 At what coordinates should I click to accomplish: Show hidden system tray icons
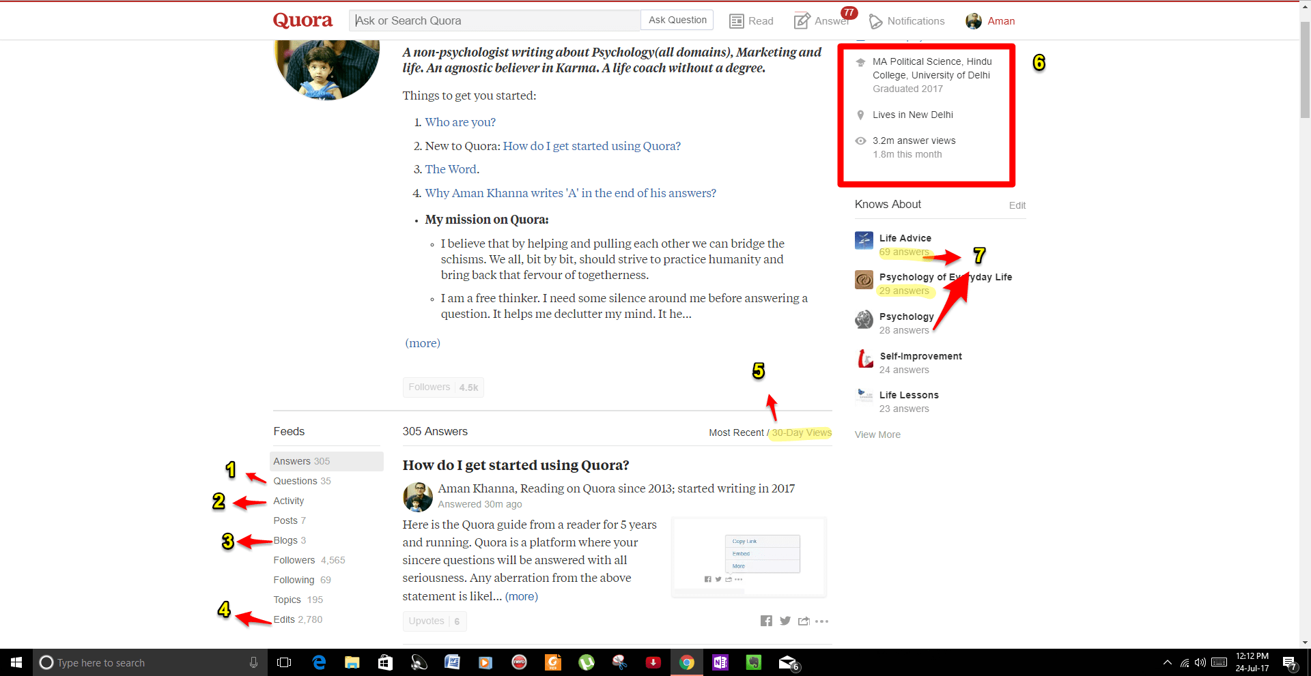click(x=1167, y=662)
